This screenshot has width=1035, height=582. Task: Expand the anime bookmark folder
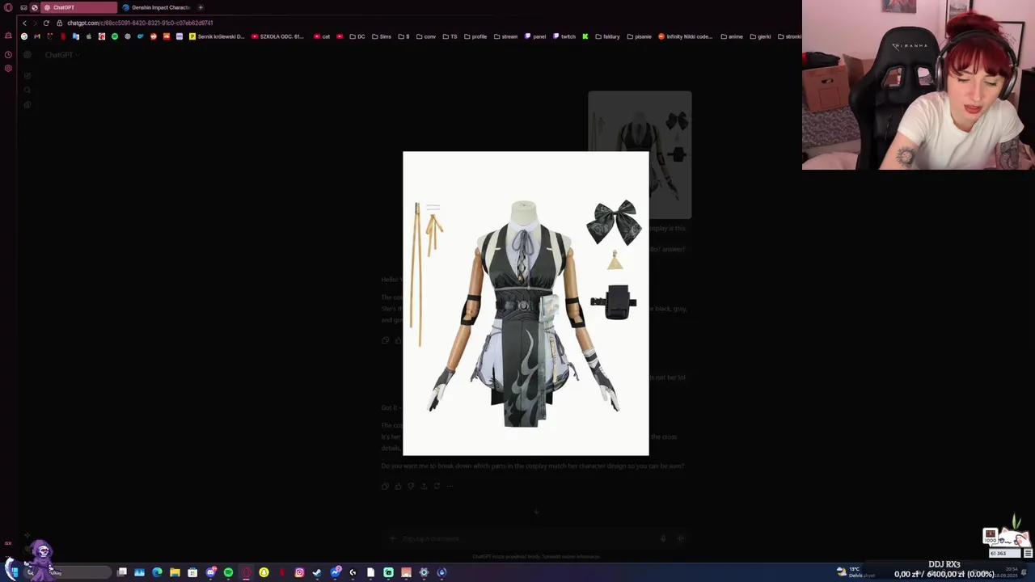point(732,36)
